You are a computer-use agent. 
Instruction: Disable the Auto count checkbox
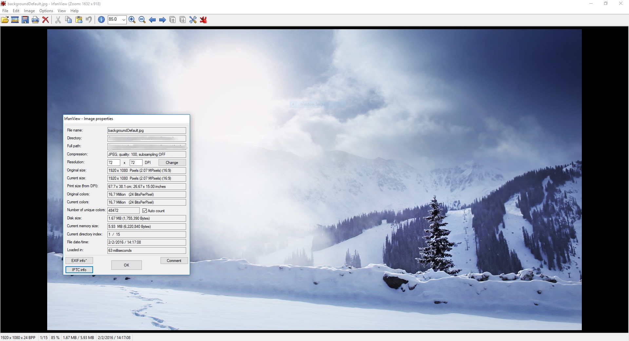coord(145,211)
